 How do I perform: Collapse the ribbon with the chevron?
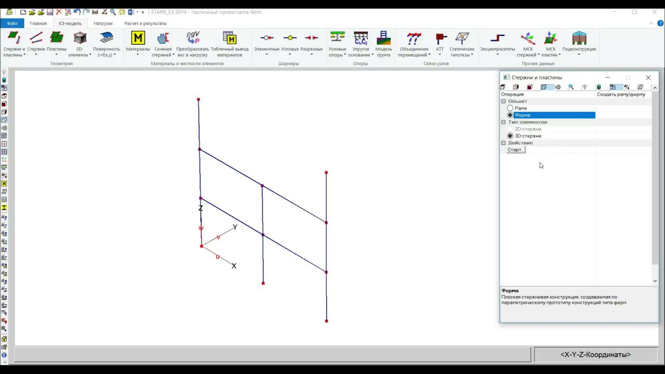click(x=651, y=23)
